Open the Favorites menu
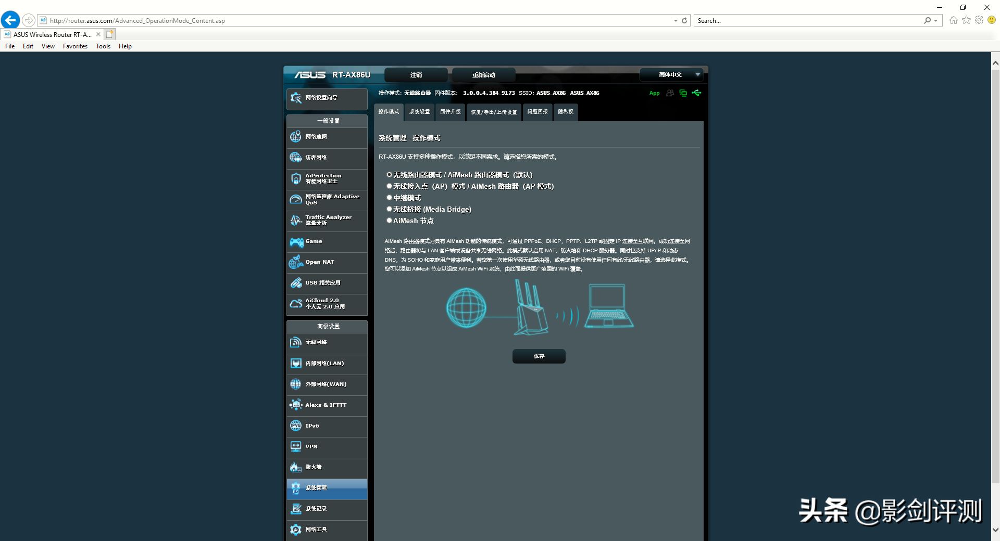Image resolution: width=1000 pixels, height=541 pixels. [x=75, y=46]
